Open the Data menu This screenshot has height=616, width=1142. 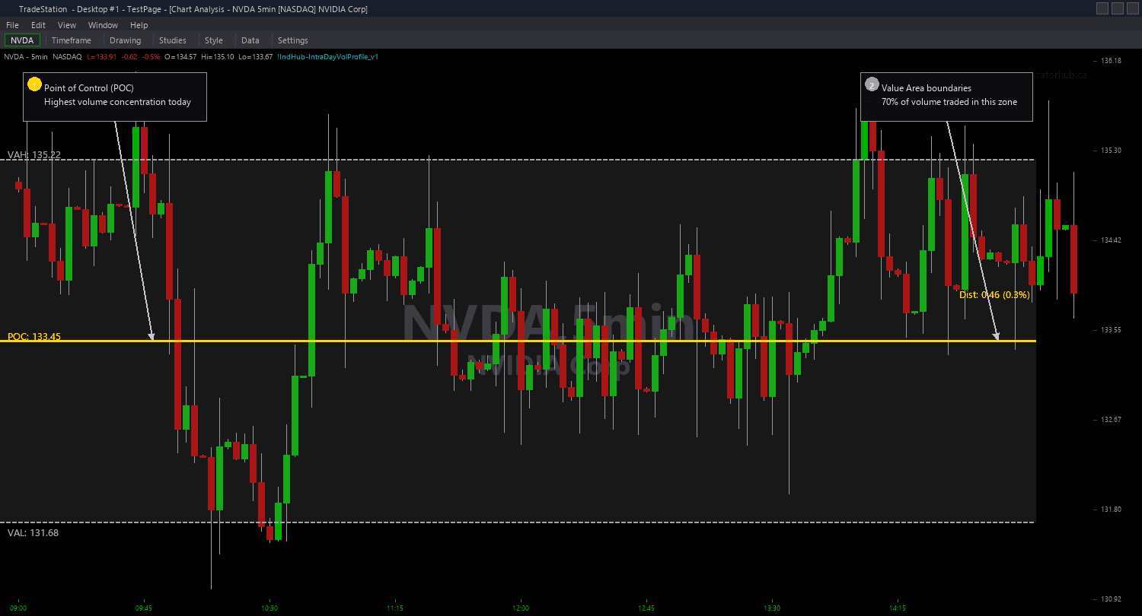click(250, 40)
